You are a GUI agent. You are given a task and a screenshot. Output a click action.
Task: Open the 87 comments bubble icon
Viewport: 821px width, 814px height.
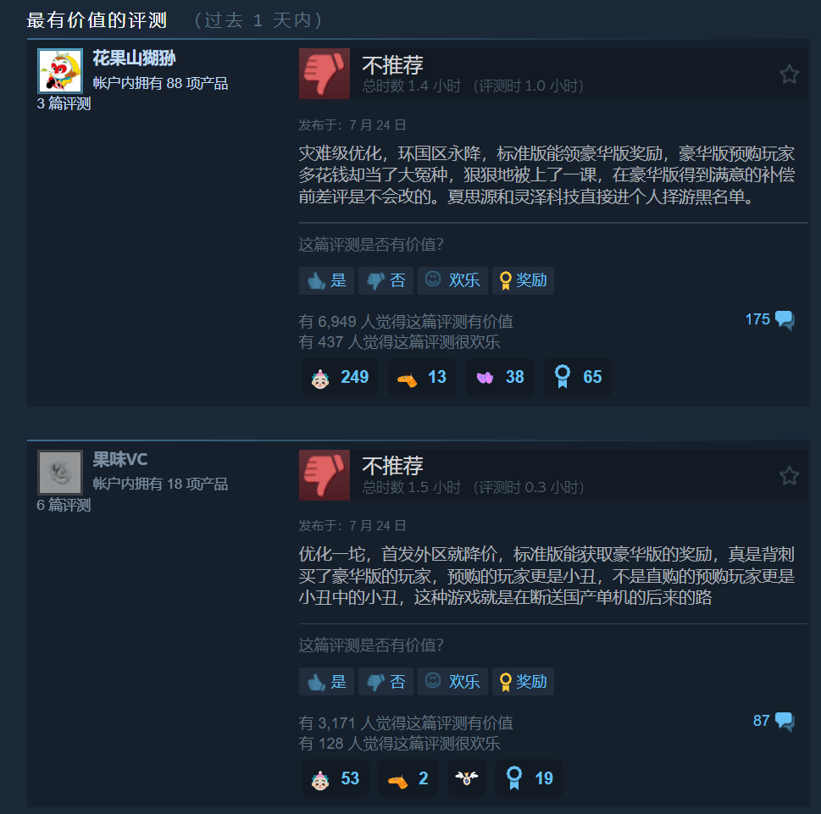[785, 721]
